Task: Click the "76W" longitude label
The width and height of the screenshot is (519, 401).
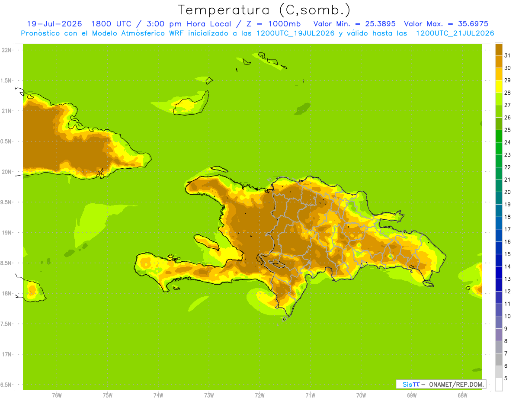Action: [57, 395]
